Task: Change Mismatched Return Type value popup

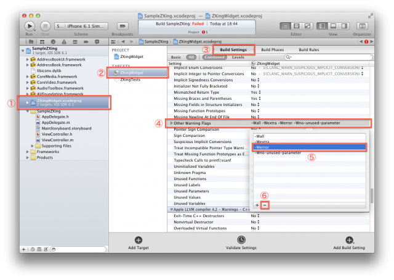Action: tap(256, 93)
